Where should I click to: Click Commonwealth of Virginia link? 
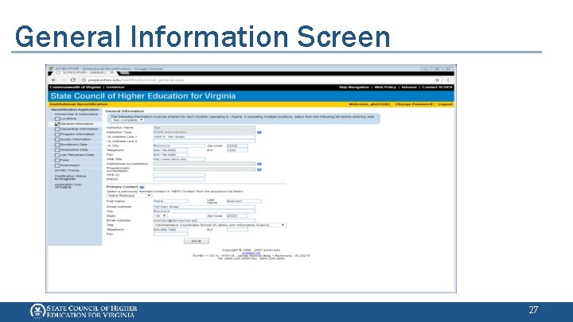coord(75,87)
